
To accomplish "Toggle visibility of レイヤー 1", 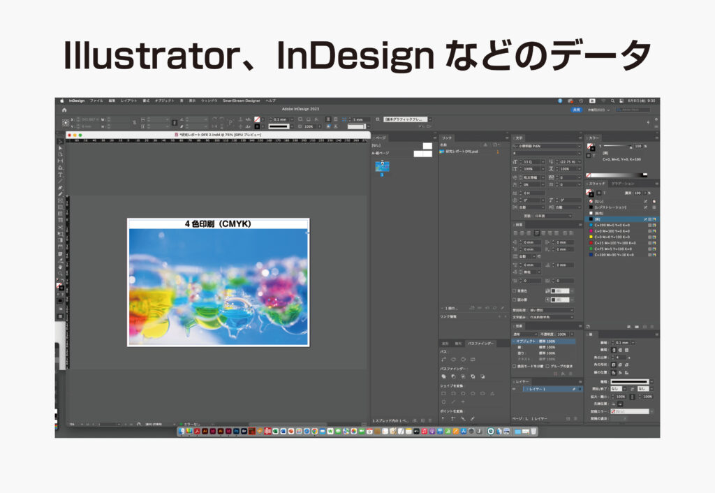I will [513, 389].
